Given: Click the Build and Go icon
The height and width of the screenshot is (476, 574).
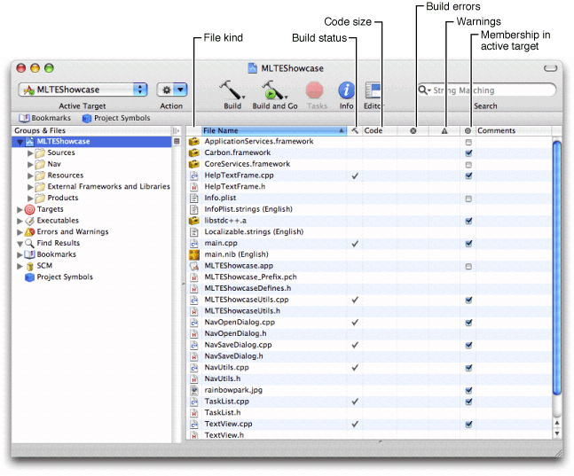Looking at the screenshot, I should pyautogui.click(x=274, y=90).
